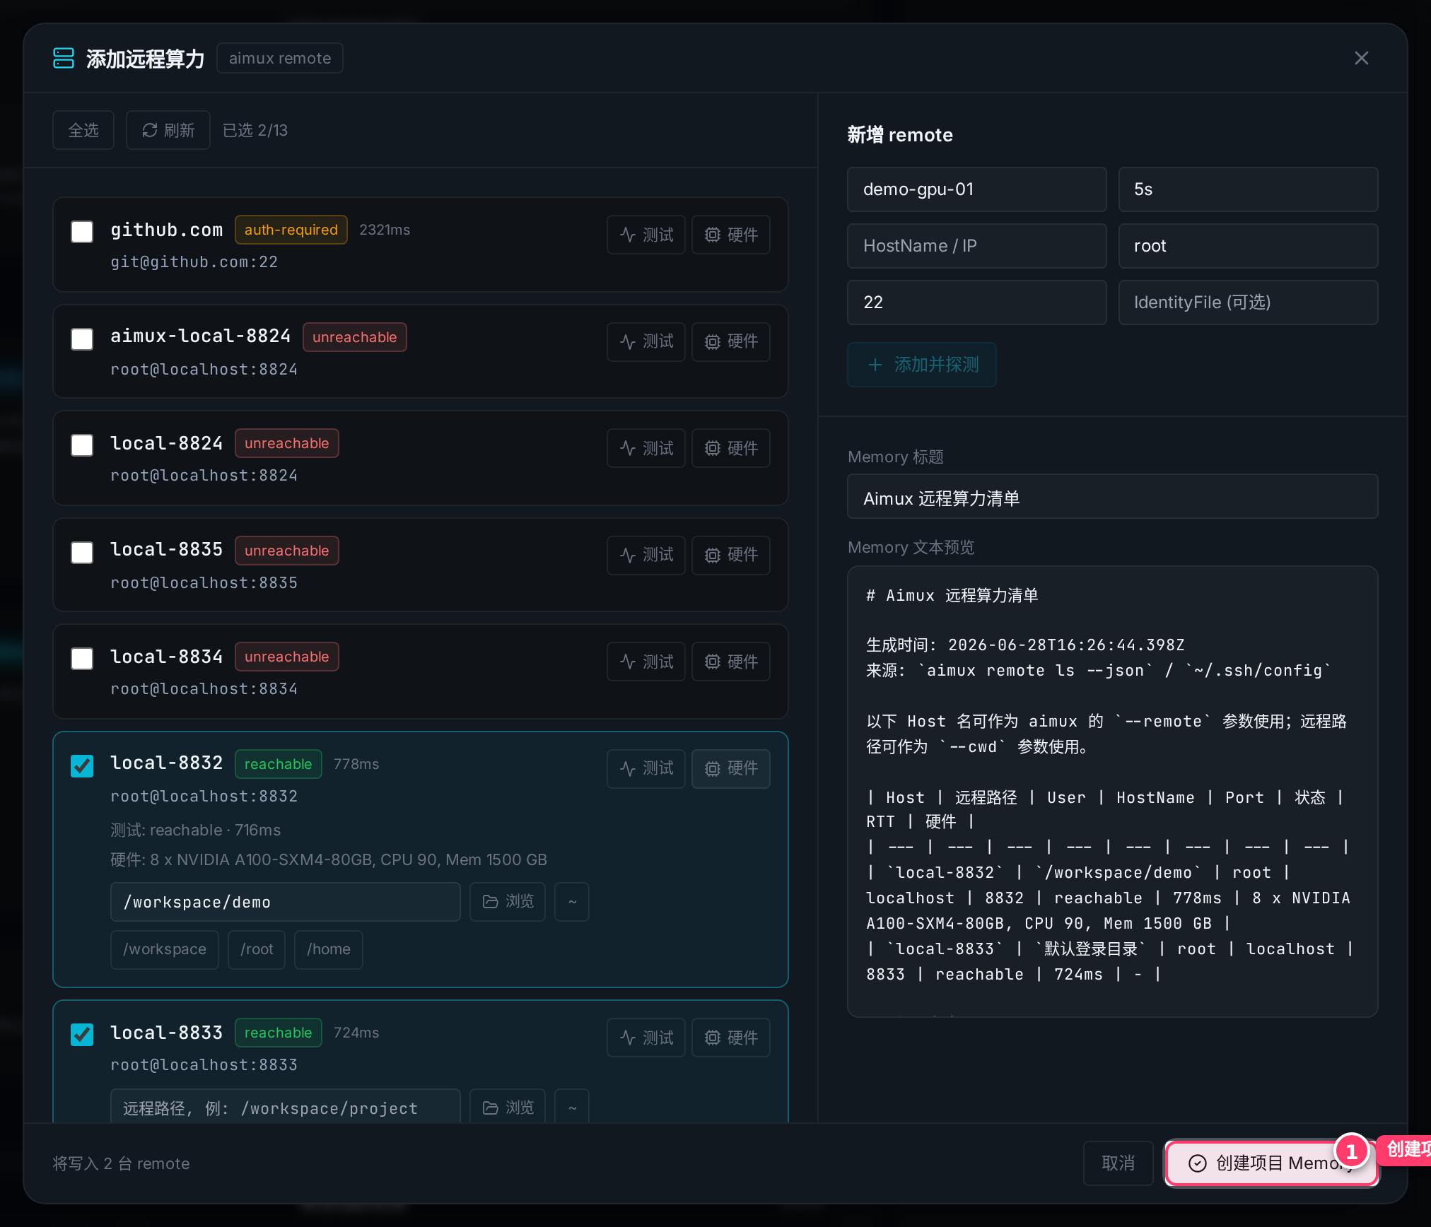
Task: Open the 硬件 hardware info for local-8832
Action: tap(731, 768)
